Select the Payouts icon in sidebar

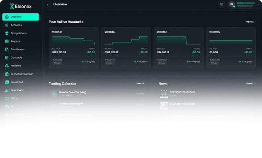coord(7,41)
